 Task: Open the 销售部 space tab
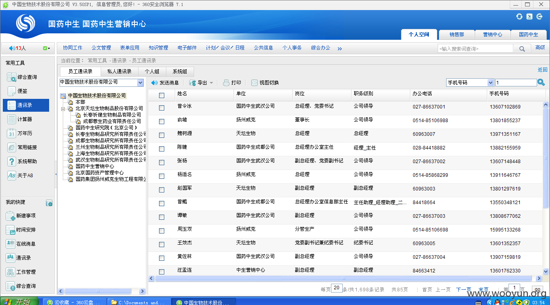[457, 35]
